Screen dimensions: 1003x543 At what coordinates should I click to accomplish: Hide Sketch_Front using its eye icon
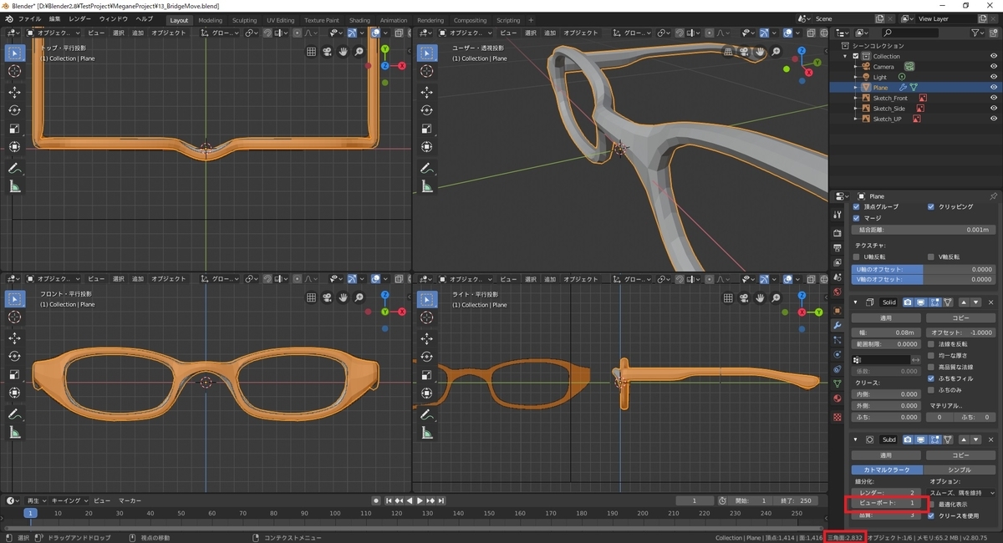coord(994,98)
